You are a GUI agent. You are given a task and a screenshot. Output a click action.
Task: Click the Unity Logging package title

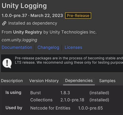tap(24, 6)
